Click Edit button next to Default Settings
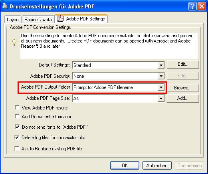The width and height of the screenshot is (208, 174). pyautogui.click(x=183, y=64)
